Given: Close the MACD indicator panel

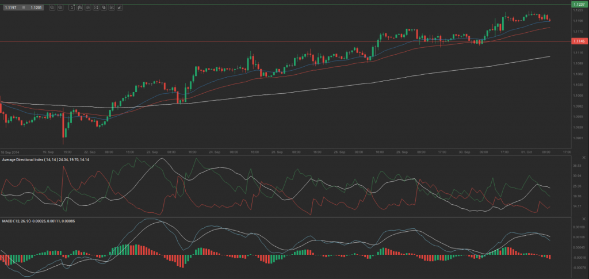Looking at the screenshot, I should pos(583,219).
